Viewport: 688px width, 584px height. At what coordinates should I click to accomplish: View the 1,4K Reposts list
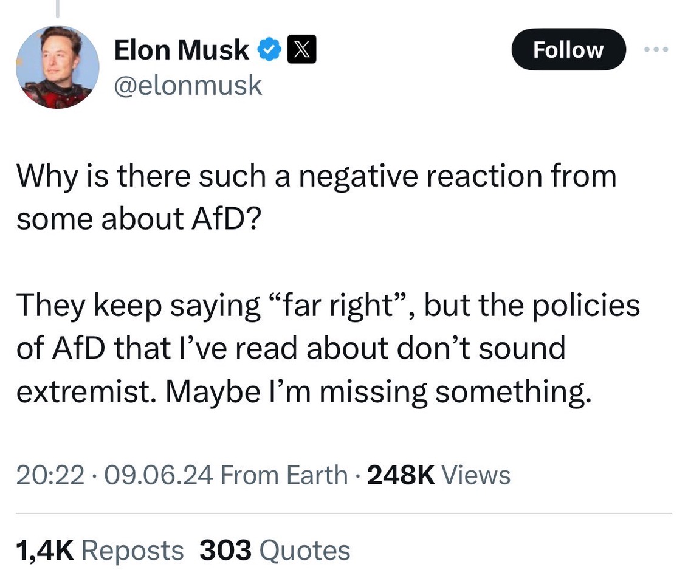click(100, 550)
